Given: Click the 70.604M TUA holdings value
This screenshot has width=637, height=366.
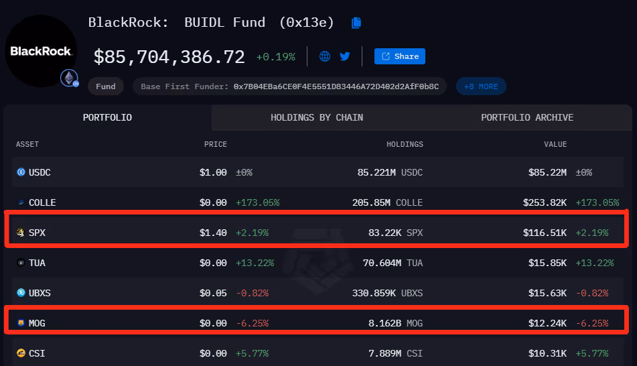Looking at the screenshot, I should click(393, 263).
